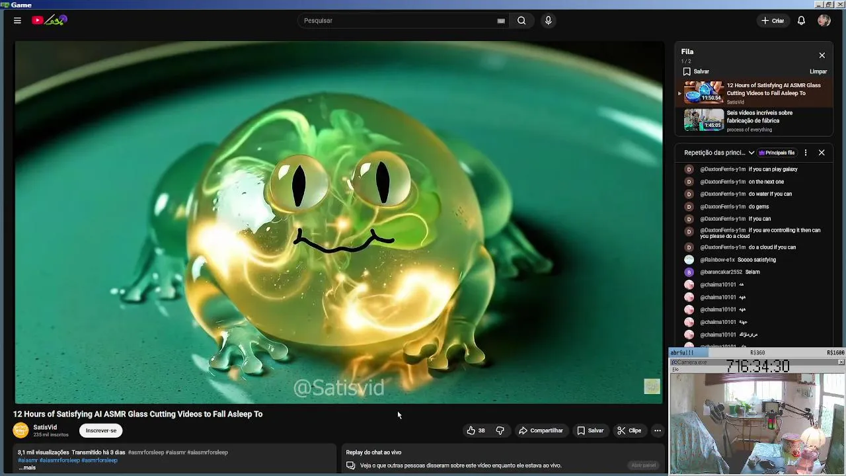Click the Game window title icon
The height and width of the screenshot is (476, 846).
pyautogui.click(x=5, y=5)
